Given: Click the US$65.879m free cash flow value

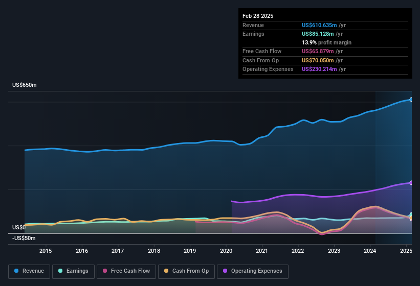Looking at the screenshot, I should (318, 51).
